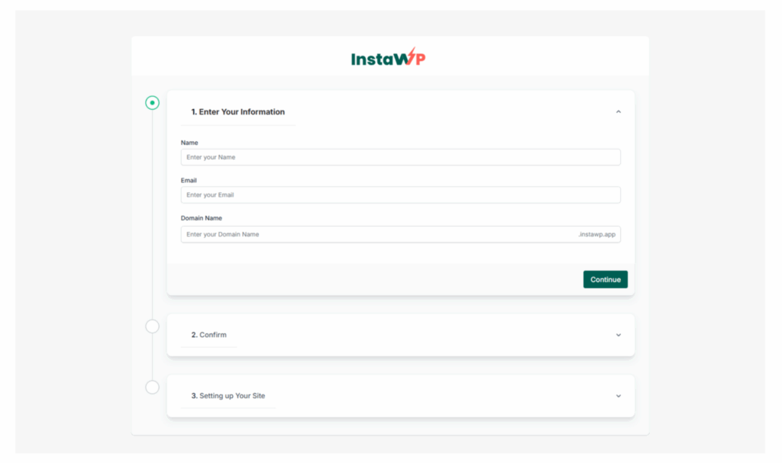
Task: Focus the Name input field
Action: [400, 157]
